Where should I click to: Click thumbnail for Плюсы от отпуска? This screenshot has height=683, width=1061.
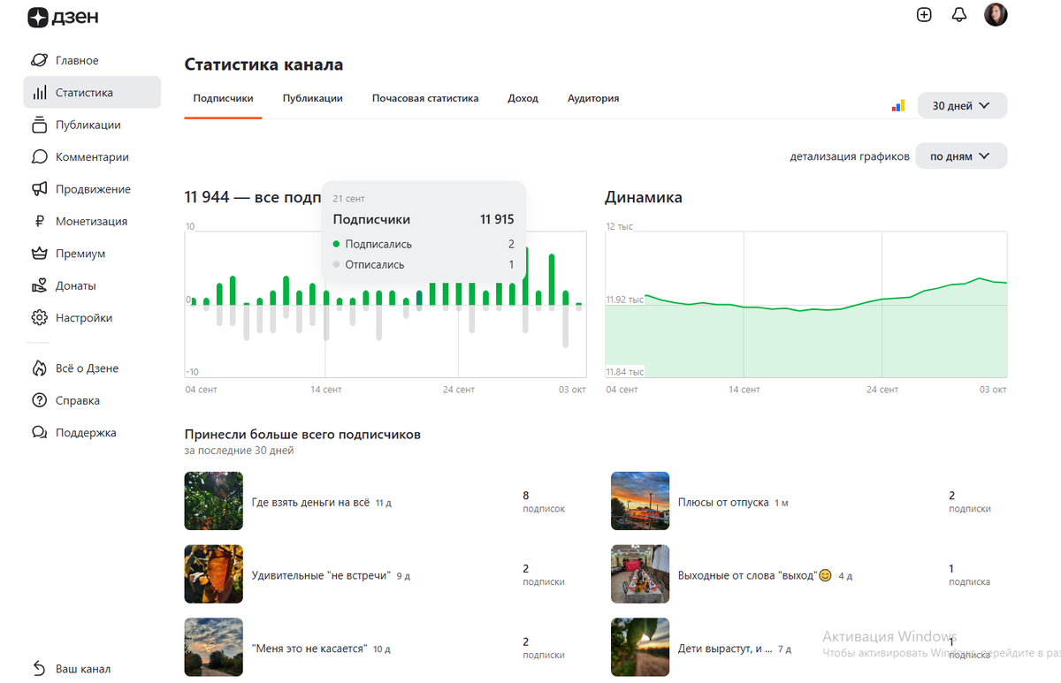click(x=640, y=501)
